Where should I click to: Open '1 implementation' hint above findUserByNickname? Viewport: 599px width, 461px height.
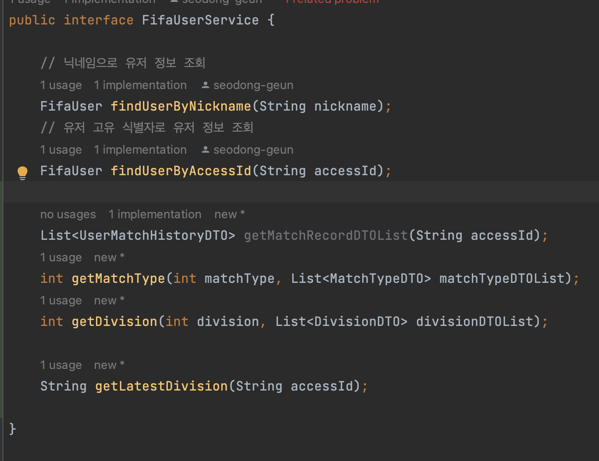(140, 85)
